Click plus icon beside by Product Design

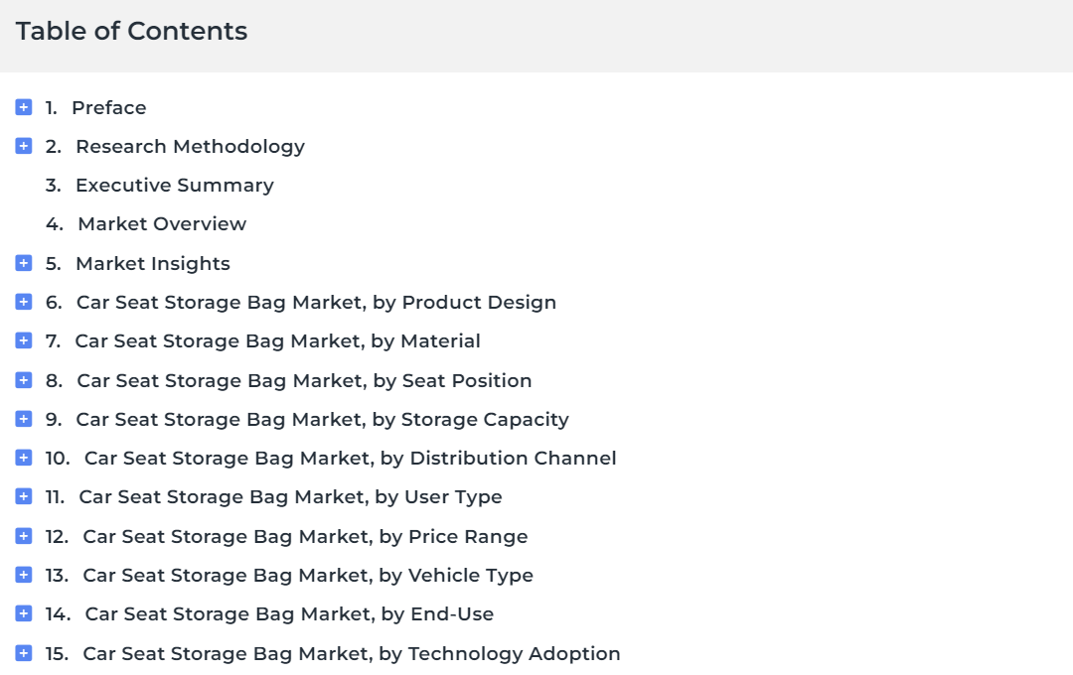tap(23, 302)
